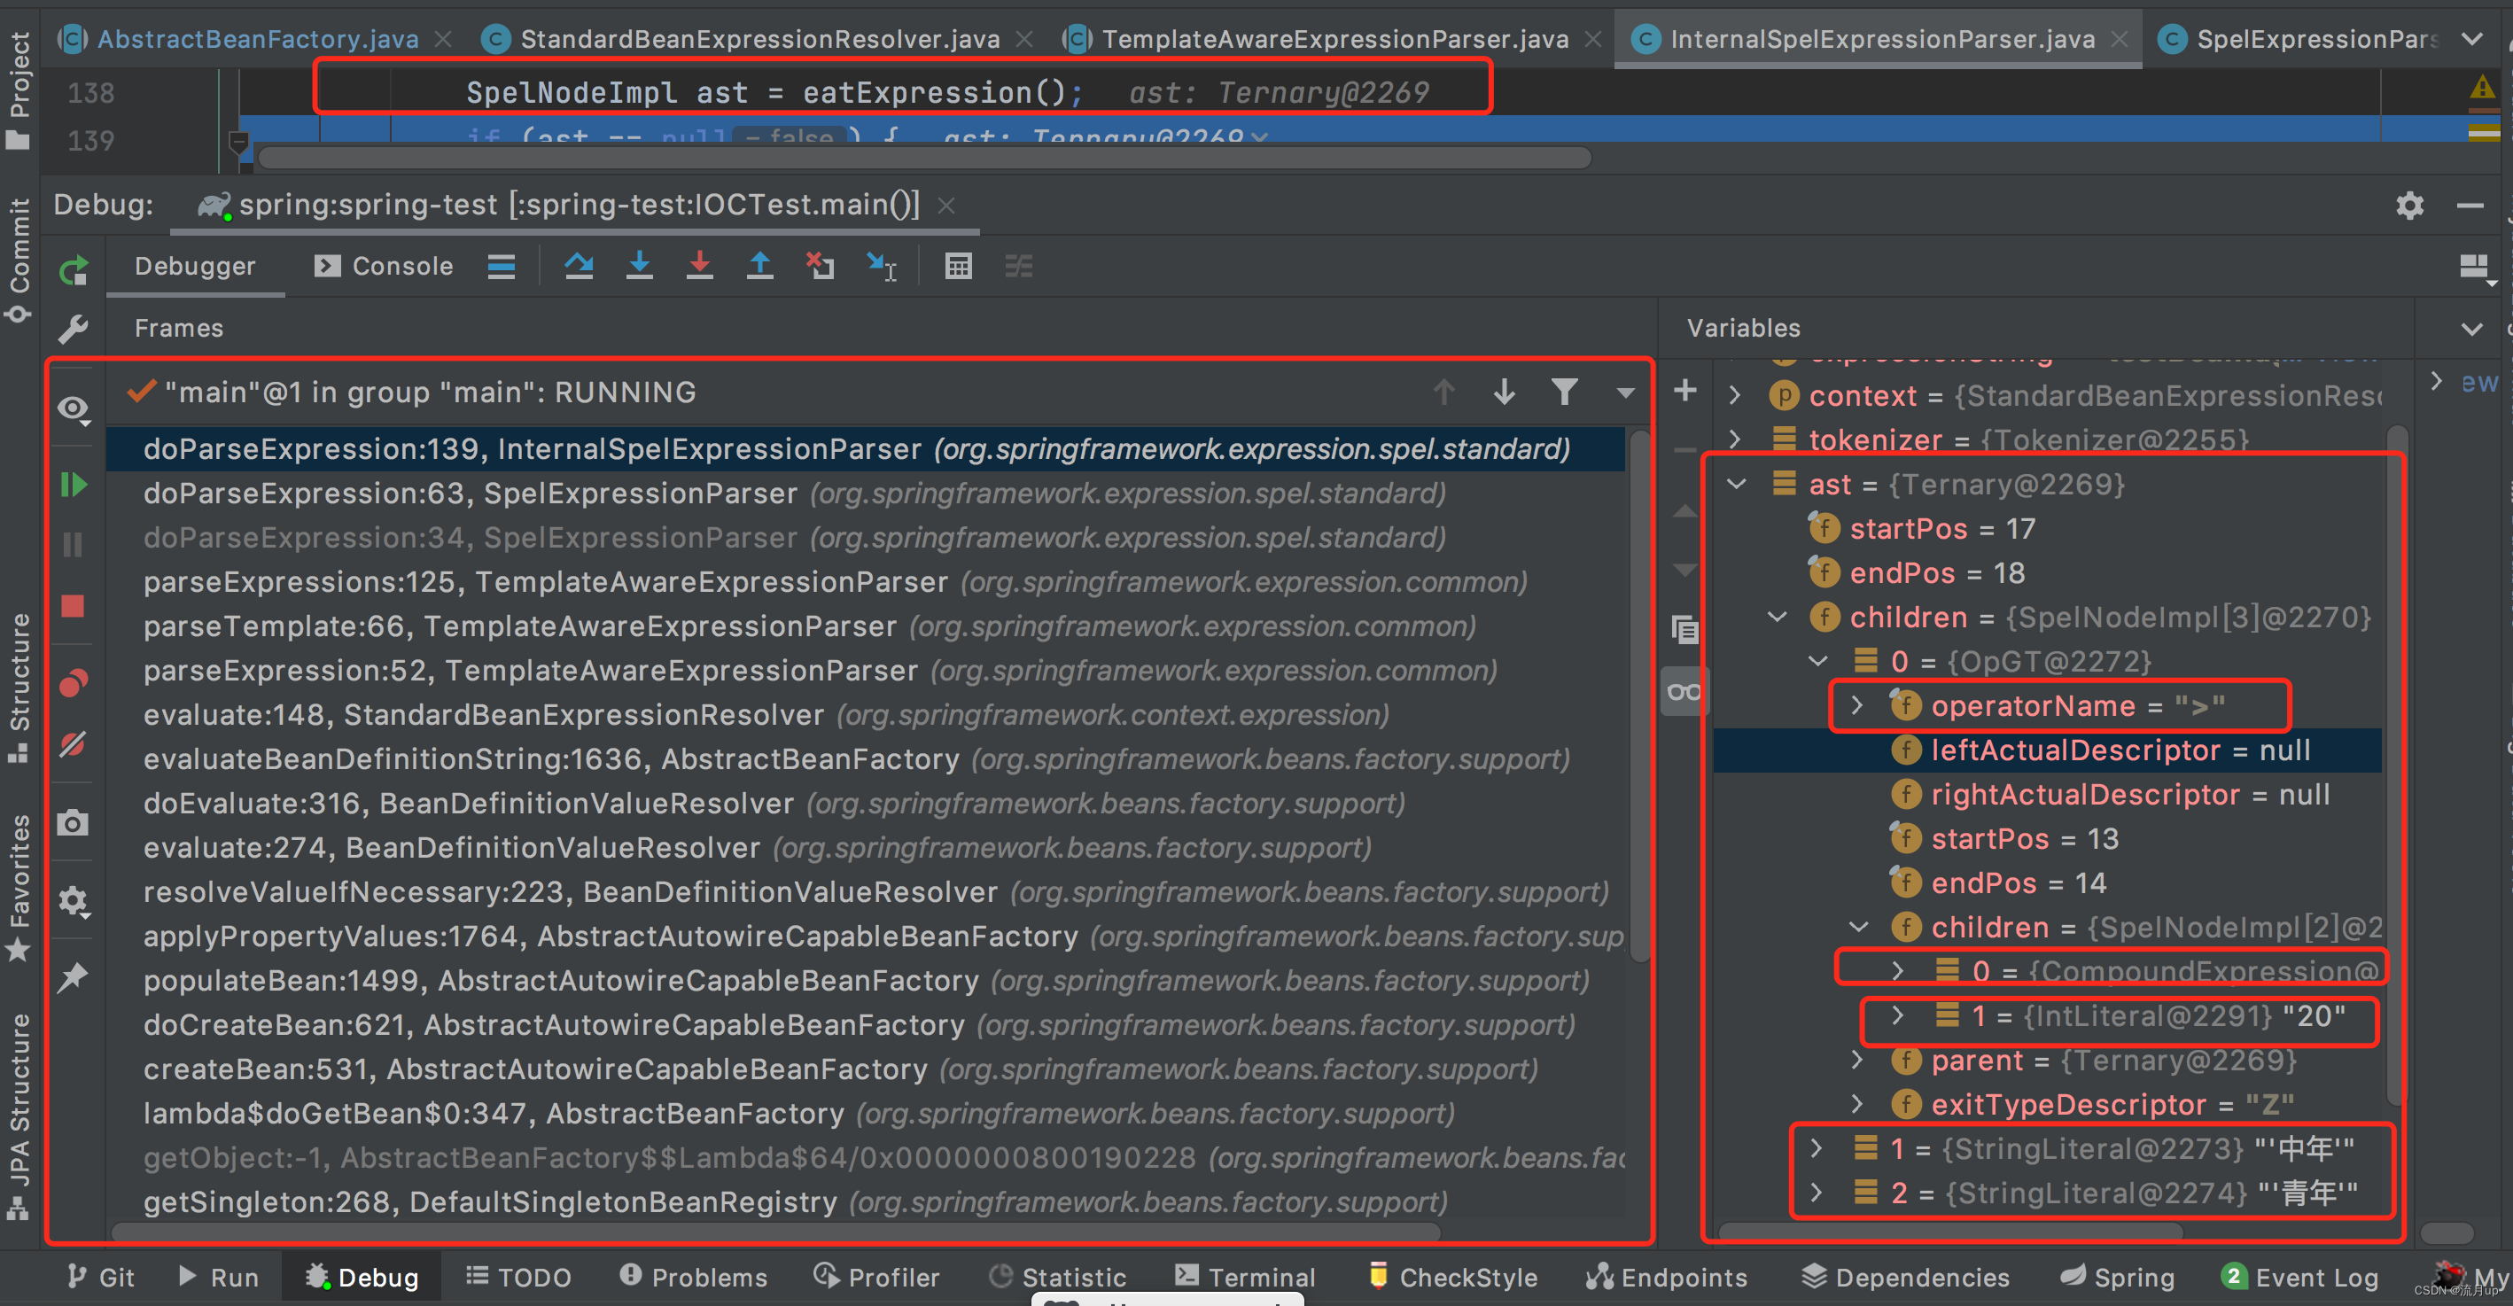The image size is (2513, 1306).
Task: Click the Frames list vertical scrollbar
Action: (x=1639, y=696)
